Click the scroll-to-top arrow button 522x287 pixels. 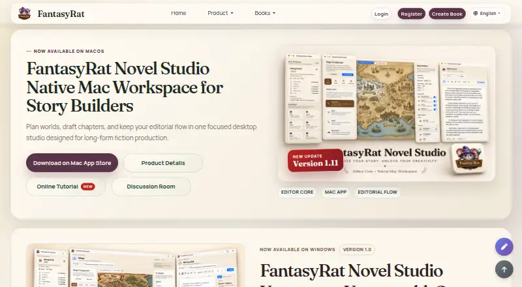pyautogui.click(x=504, y=269)
